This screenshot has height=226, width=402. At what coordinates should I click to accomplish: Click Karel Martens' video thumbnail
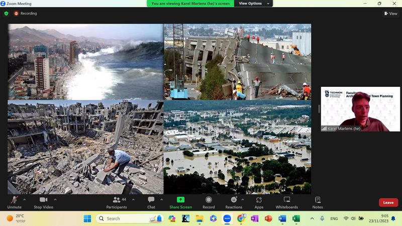(x=360, y=109)
